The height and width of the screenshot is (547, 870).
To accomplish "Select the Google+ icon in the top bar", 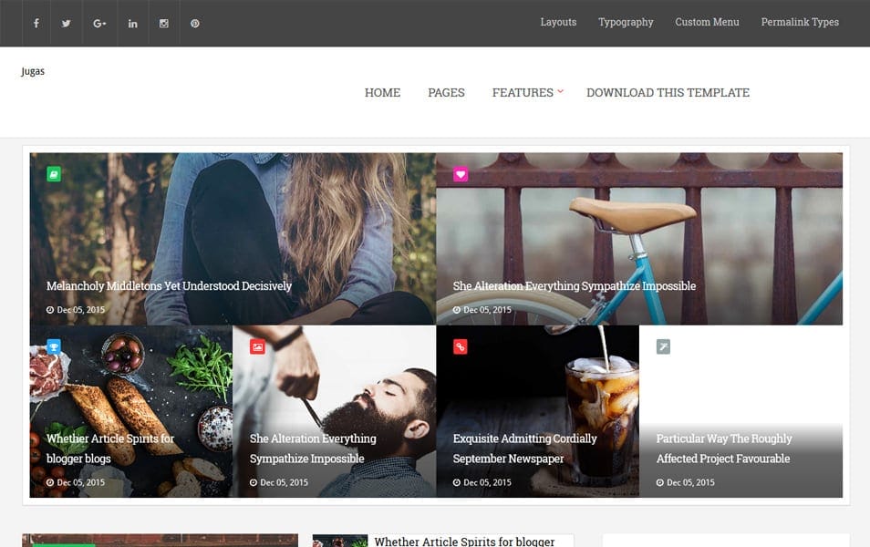I will tap(98, 23).
